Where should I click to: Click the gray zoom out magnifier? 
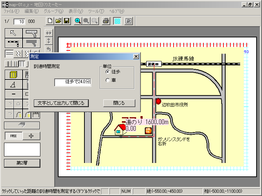click(x=86, y=21)
